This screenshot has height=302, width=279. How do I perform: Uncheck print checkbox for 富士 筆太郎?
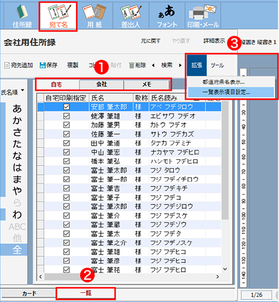click(x=66, y=170)
